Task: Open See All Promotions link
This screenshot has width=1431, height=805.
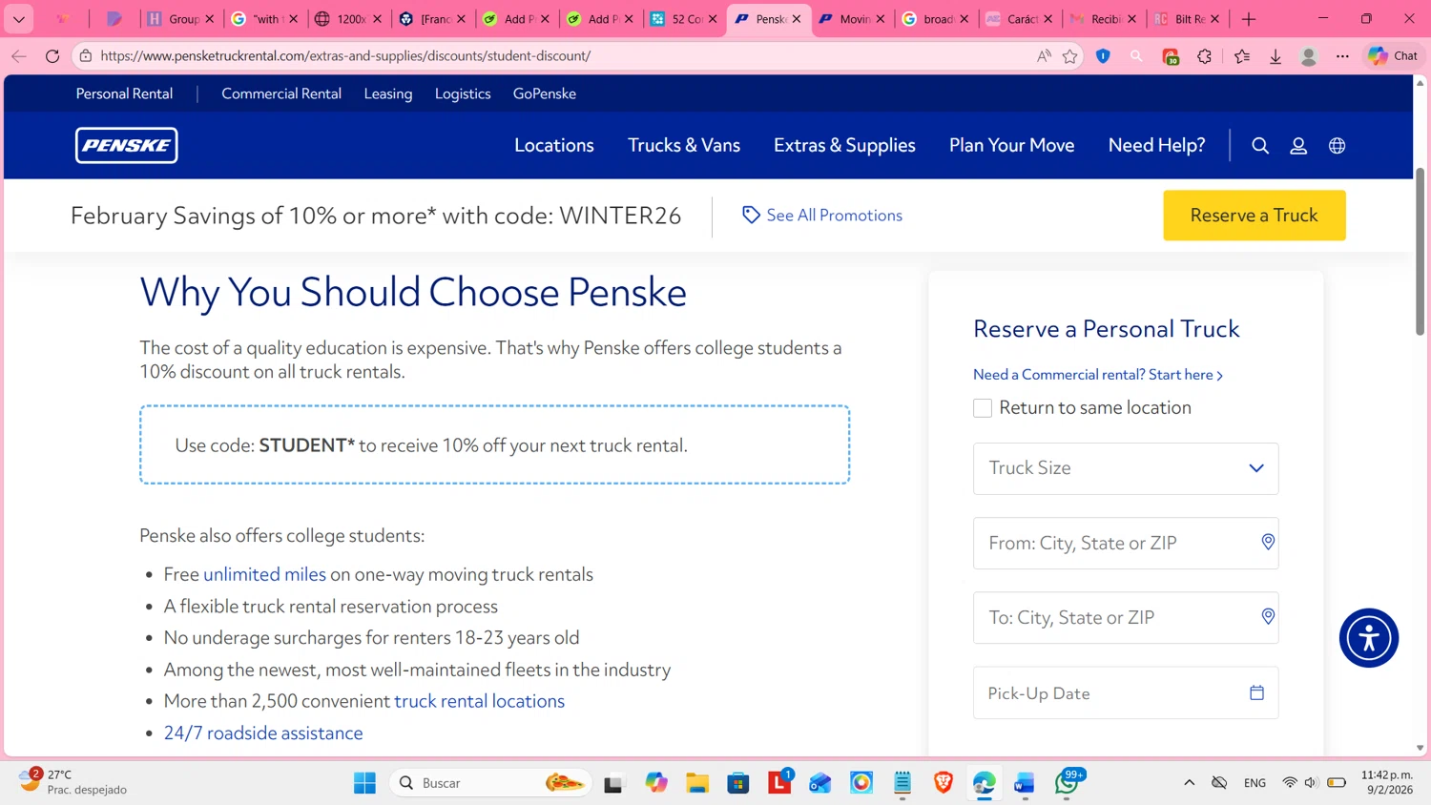Action: (x=822, y=216)
